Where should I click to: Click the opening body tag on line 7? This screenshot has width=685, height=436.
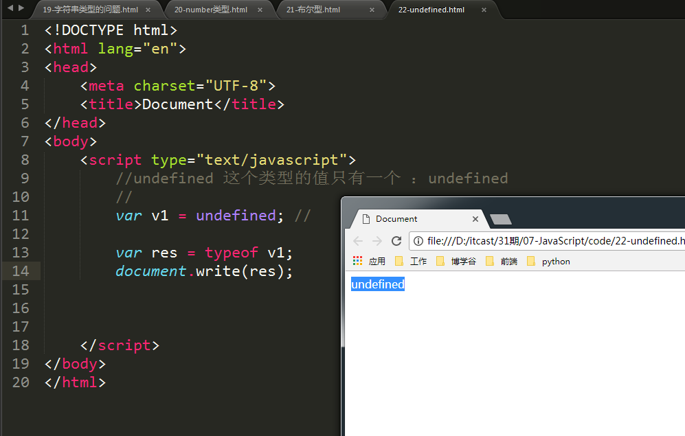point(71,141)
